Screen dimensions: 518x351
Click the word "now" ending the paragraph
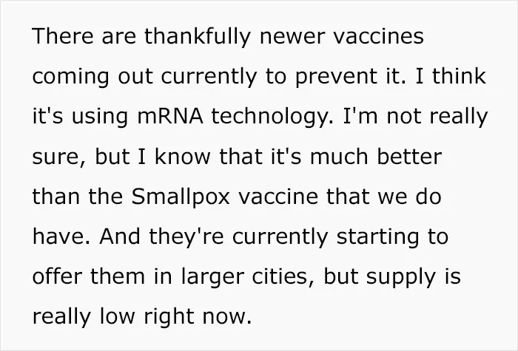[224, 317]
